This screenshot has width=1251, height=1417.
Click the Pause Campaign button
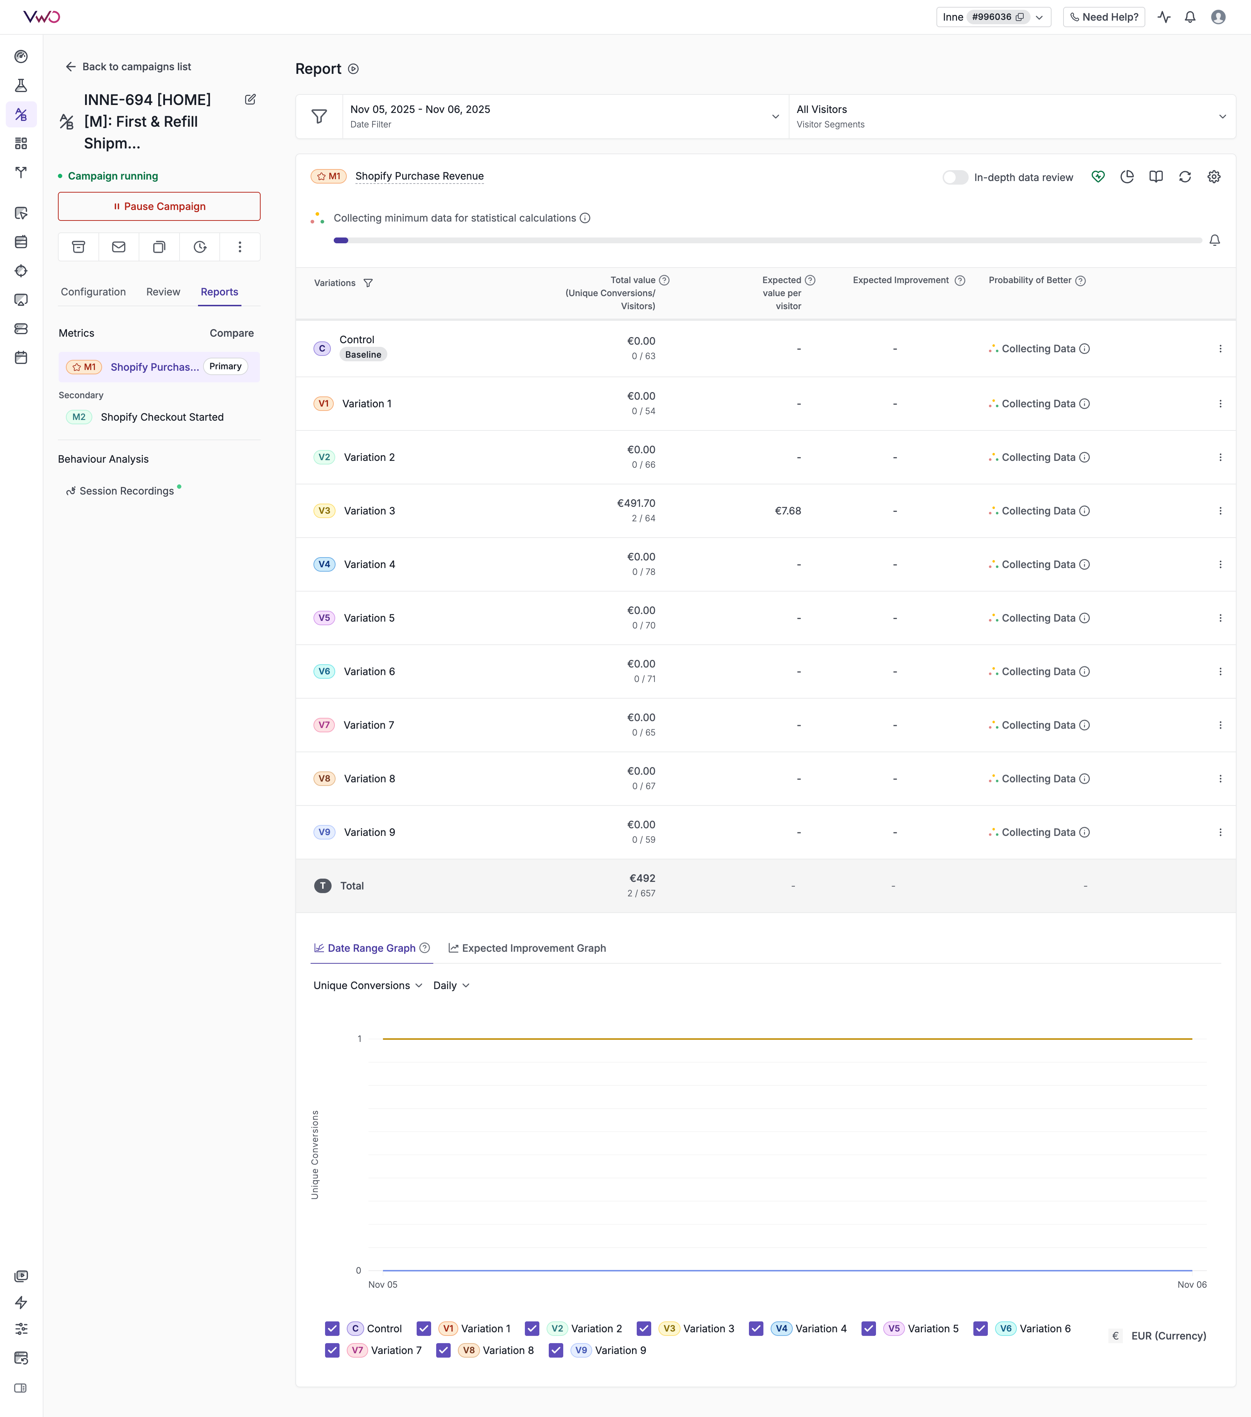(x=159, y=207)
